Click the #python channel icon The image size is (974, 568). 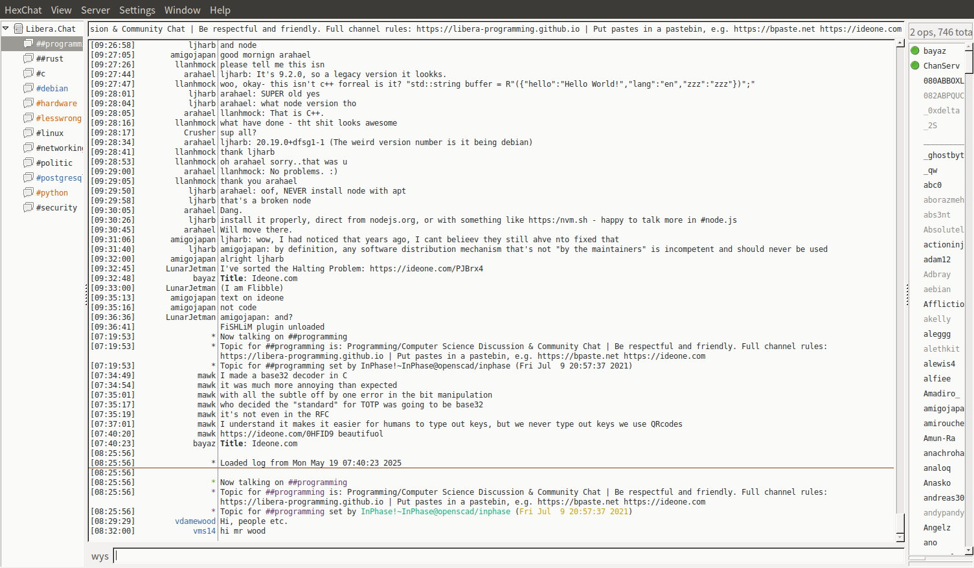tap(28, 192)
